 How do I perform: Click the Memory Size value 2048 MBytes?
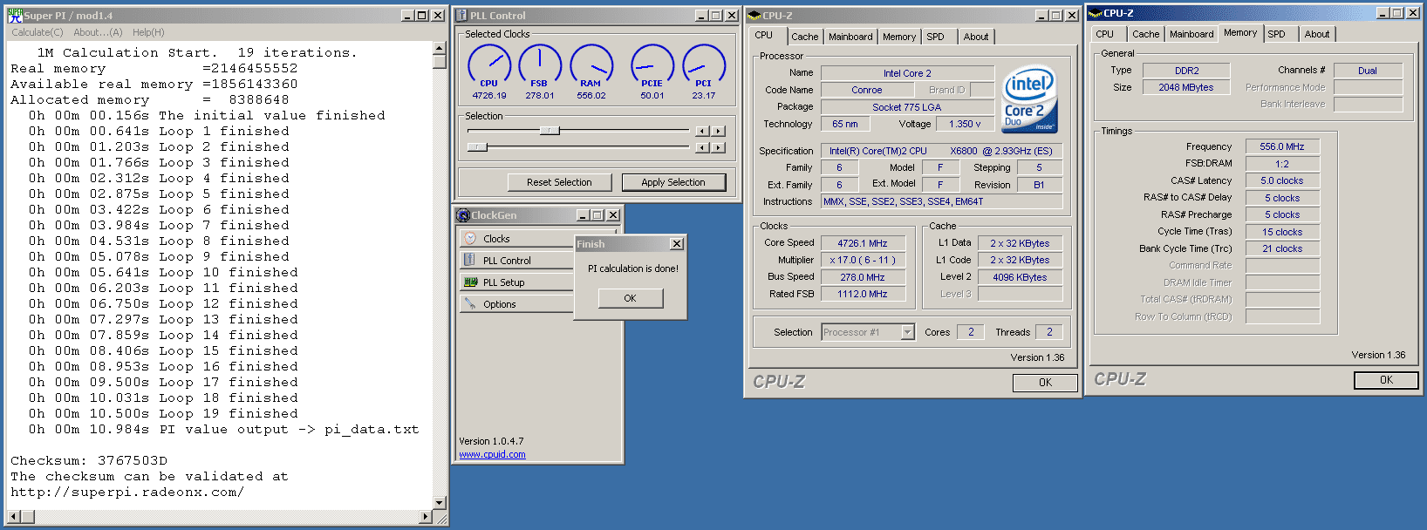[x=1186, y=87]
